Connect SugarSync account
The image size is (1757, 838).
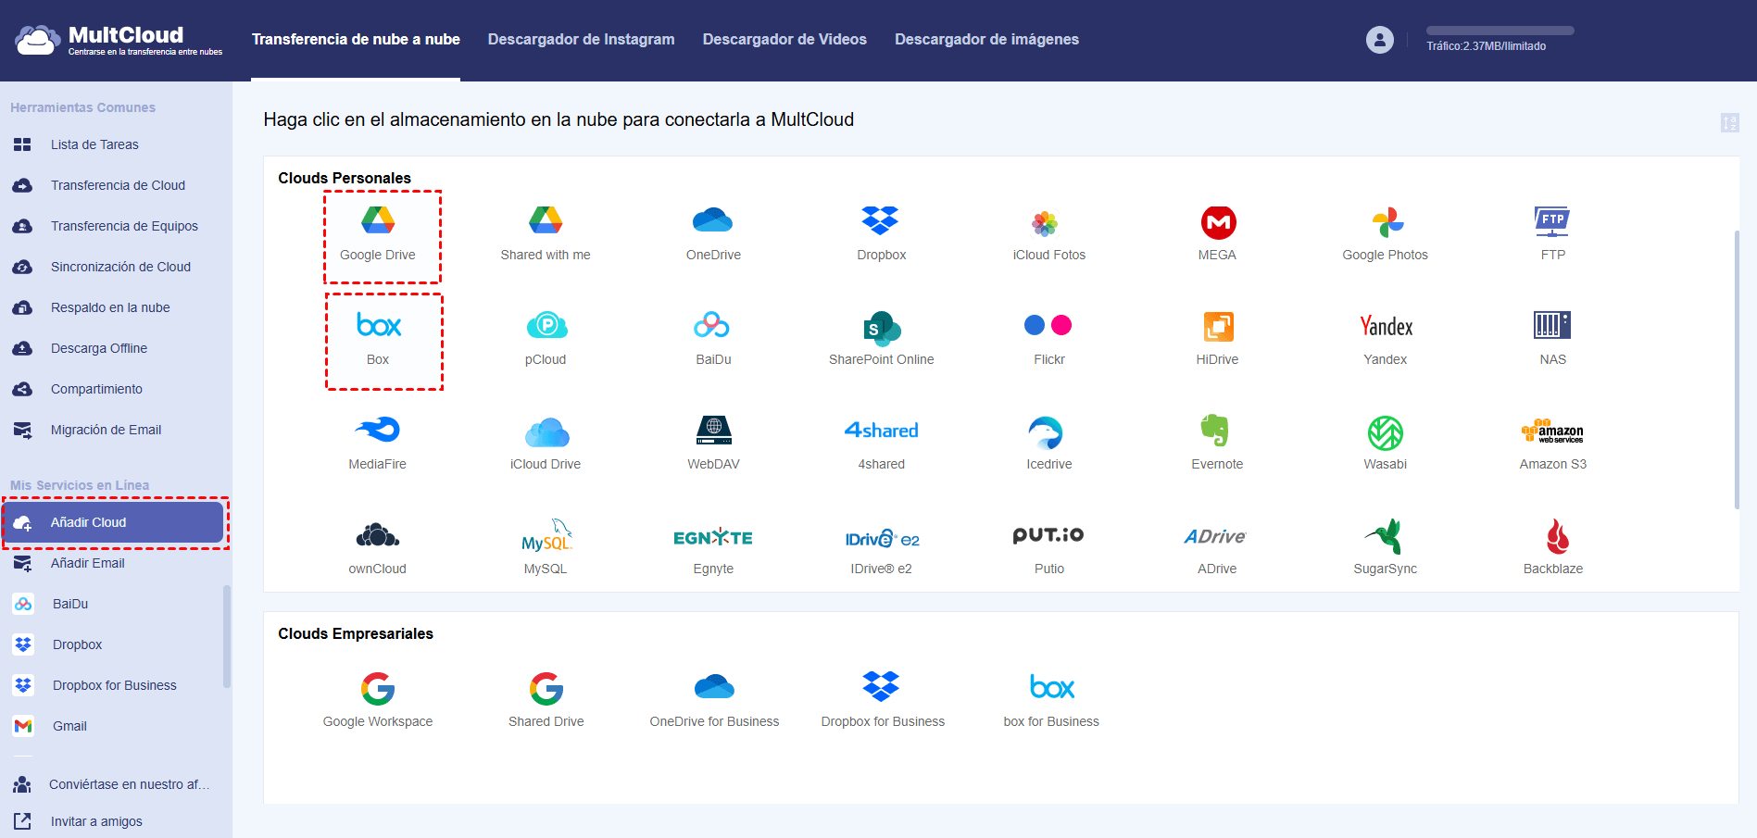tap(1386, 548)
